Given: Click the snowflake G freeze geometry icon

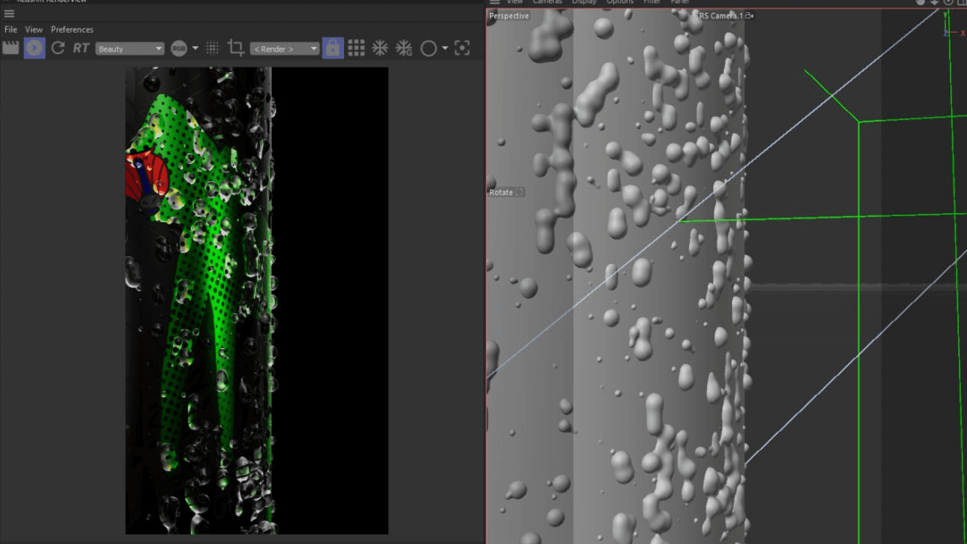Looking at the screenshot, I should [x=404, y=48].
